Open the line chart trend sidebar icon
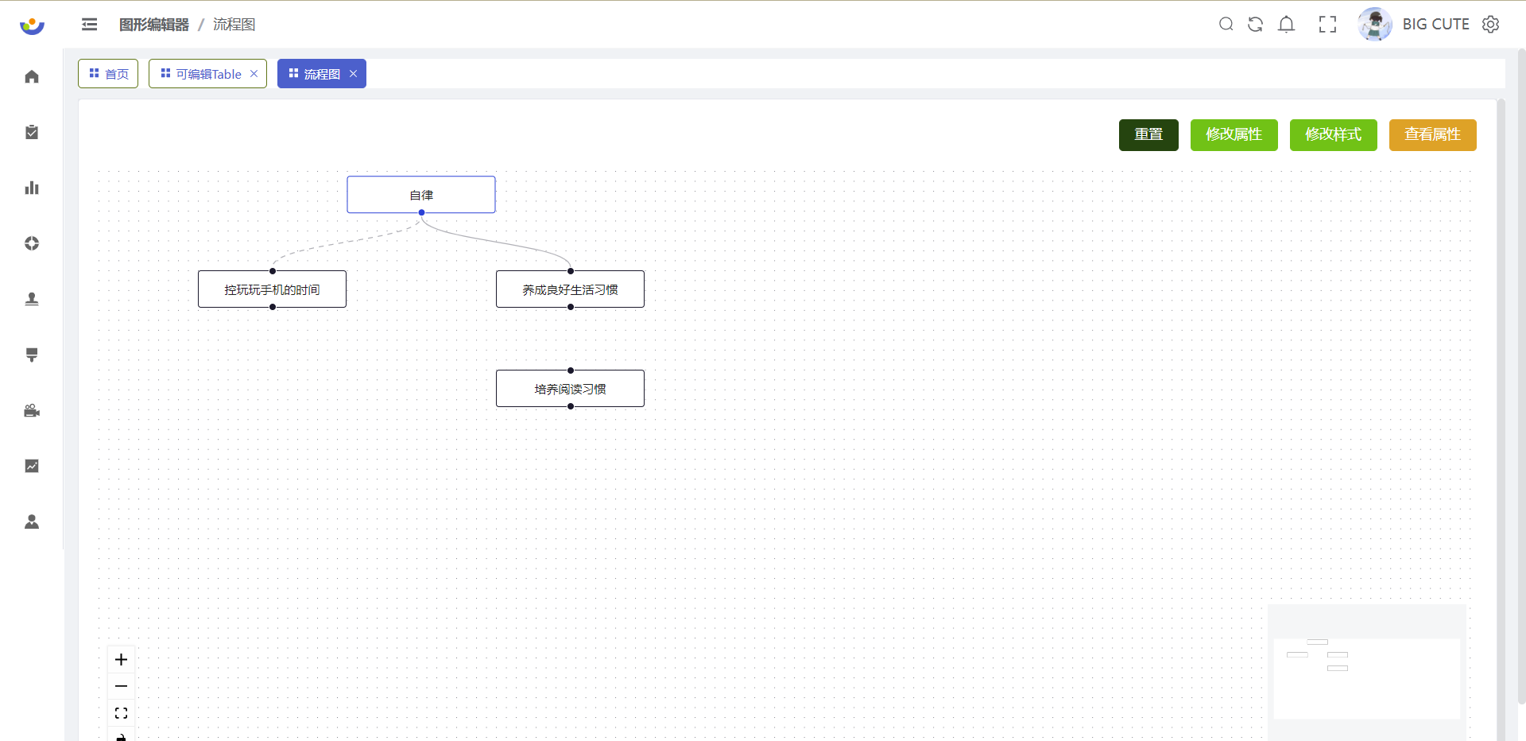The image size is (1526, 741). pos(32,466)
